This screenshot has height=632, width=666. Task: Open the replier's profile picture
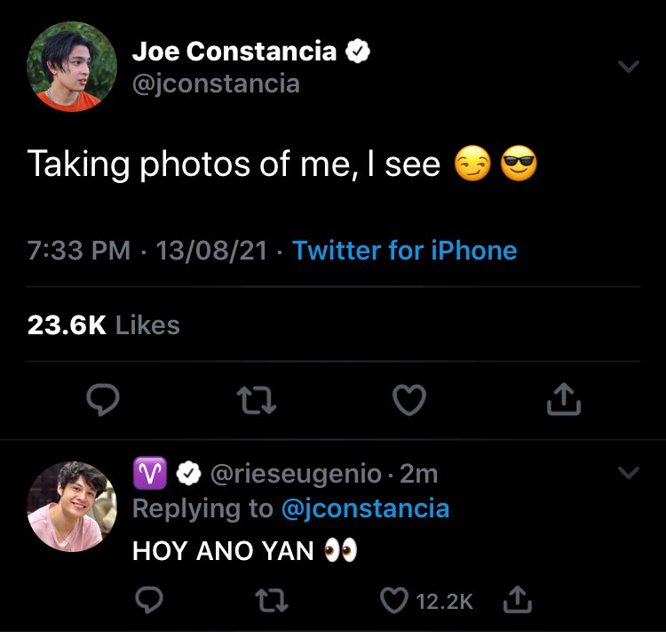tap(72, 507)
